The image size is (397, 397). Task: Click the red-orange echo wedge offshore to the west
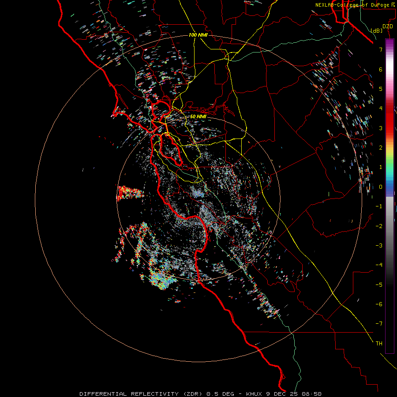point(129,193)
